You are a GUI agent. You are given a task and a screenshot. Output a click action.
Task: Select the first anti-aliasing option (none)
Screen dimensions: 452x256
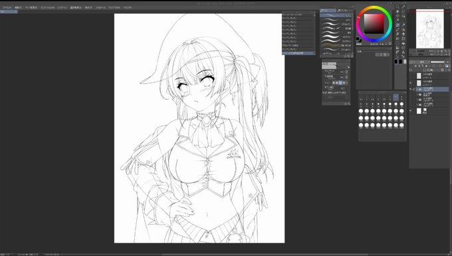click(x=334, y=83)
